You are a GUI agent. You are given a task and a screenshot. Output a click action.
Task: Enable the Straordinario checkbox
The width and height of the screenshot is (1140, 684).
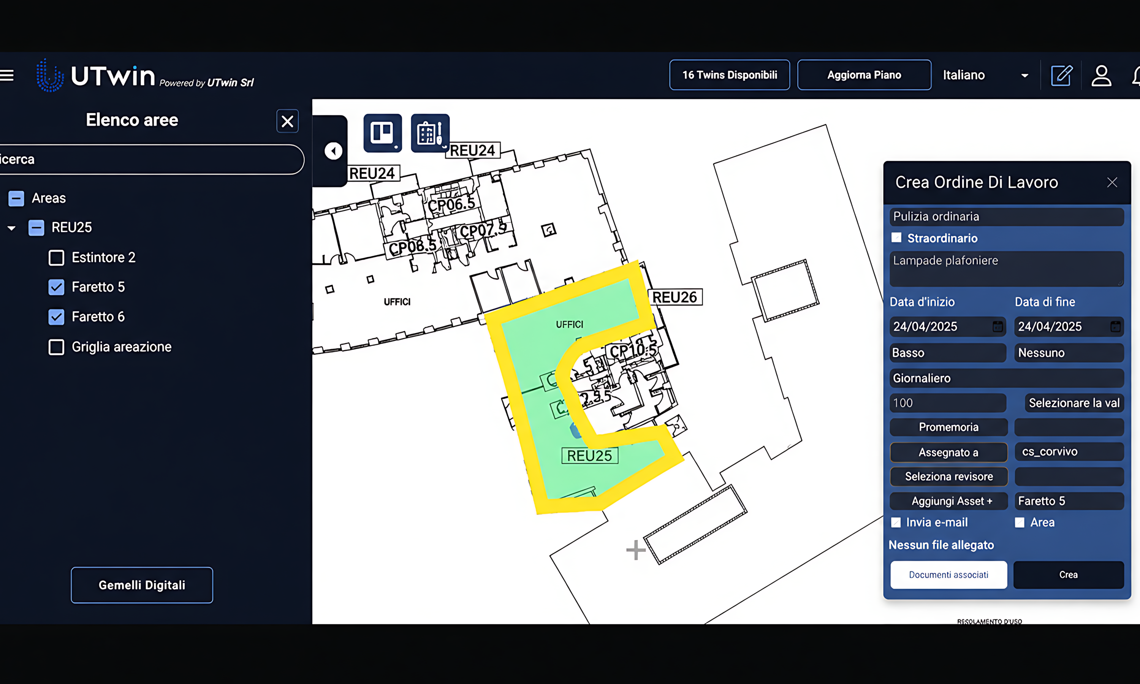pos(896,238)
